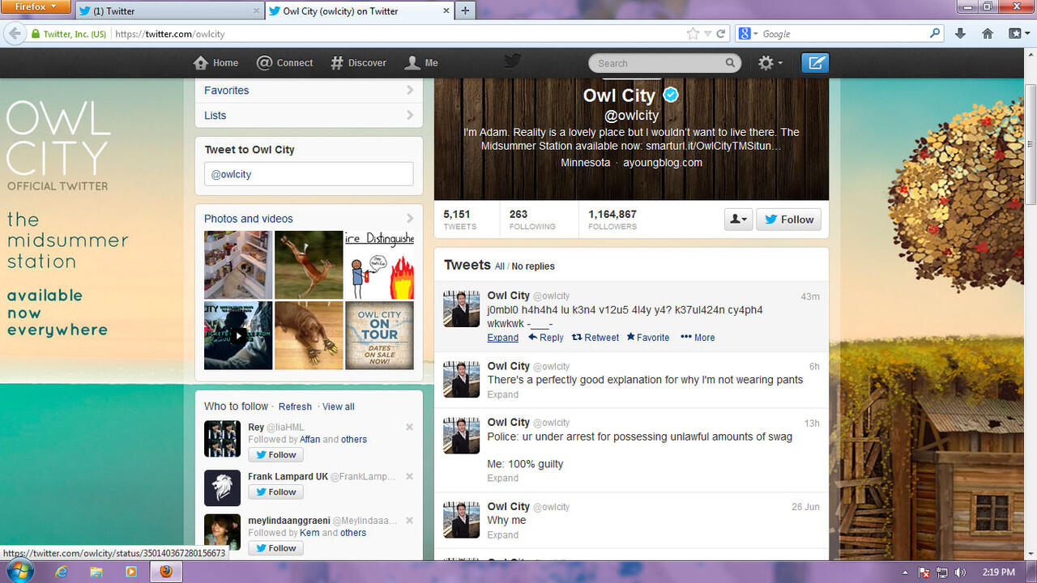View all Who to follow suggestions
This screenshot has width=1037, height=583.
(x=339, y=406)
